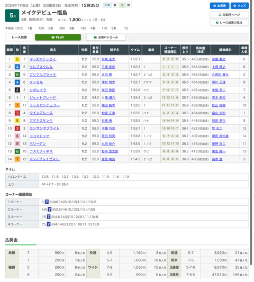Open レース結果の見方 help guide
The height and width of the screenshot is (282, 254).
[x=229, y=22]
